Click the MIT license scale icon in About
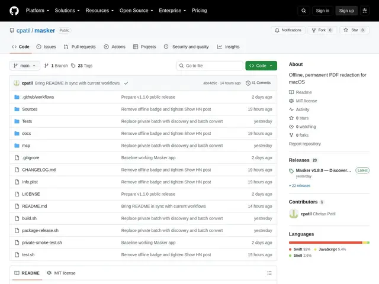The image size is (379, 284). [291, 101]
